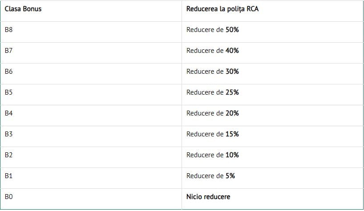The height and width of the screenshot is (211, 364).
Task: Click the "Reducere de 20%" cell
Action: click(213, 113)
